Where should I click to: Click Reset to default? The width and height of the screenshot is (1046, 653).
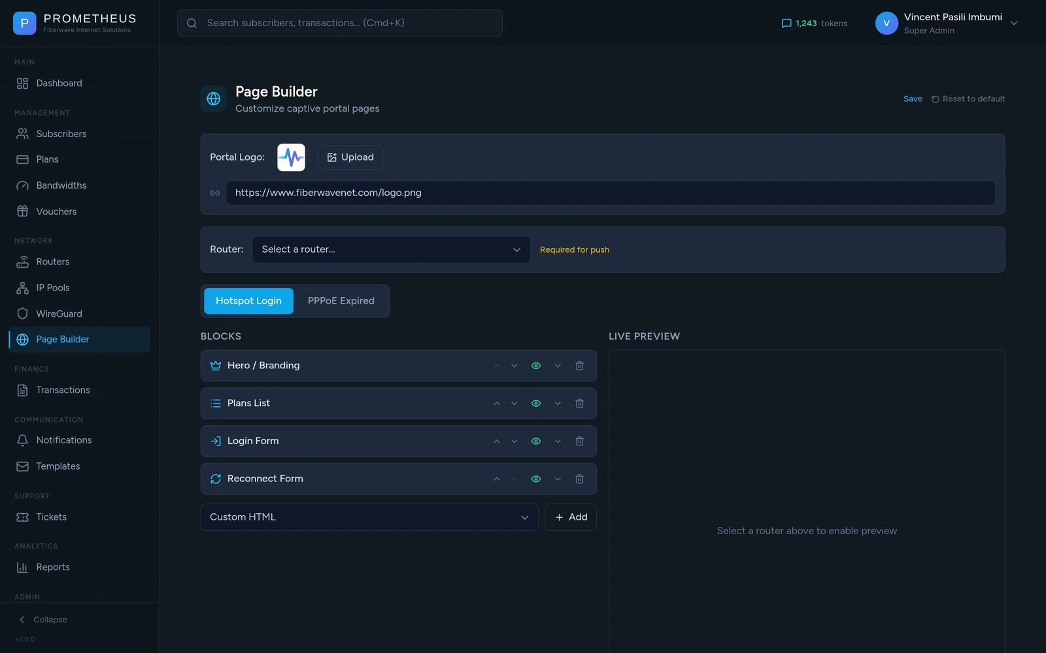pyautogui.click(x=968, y=99)
